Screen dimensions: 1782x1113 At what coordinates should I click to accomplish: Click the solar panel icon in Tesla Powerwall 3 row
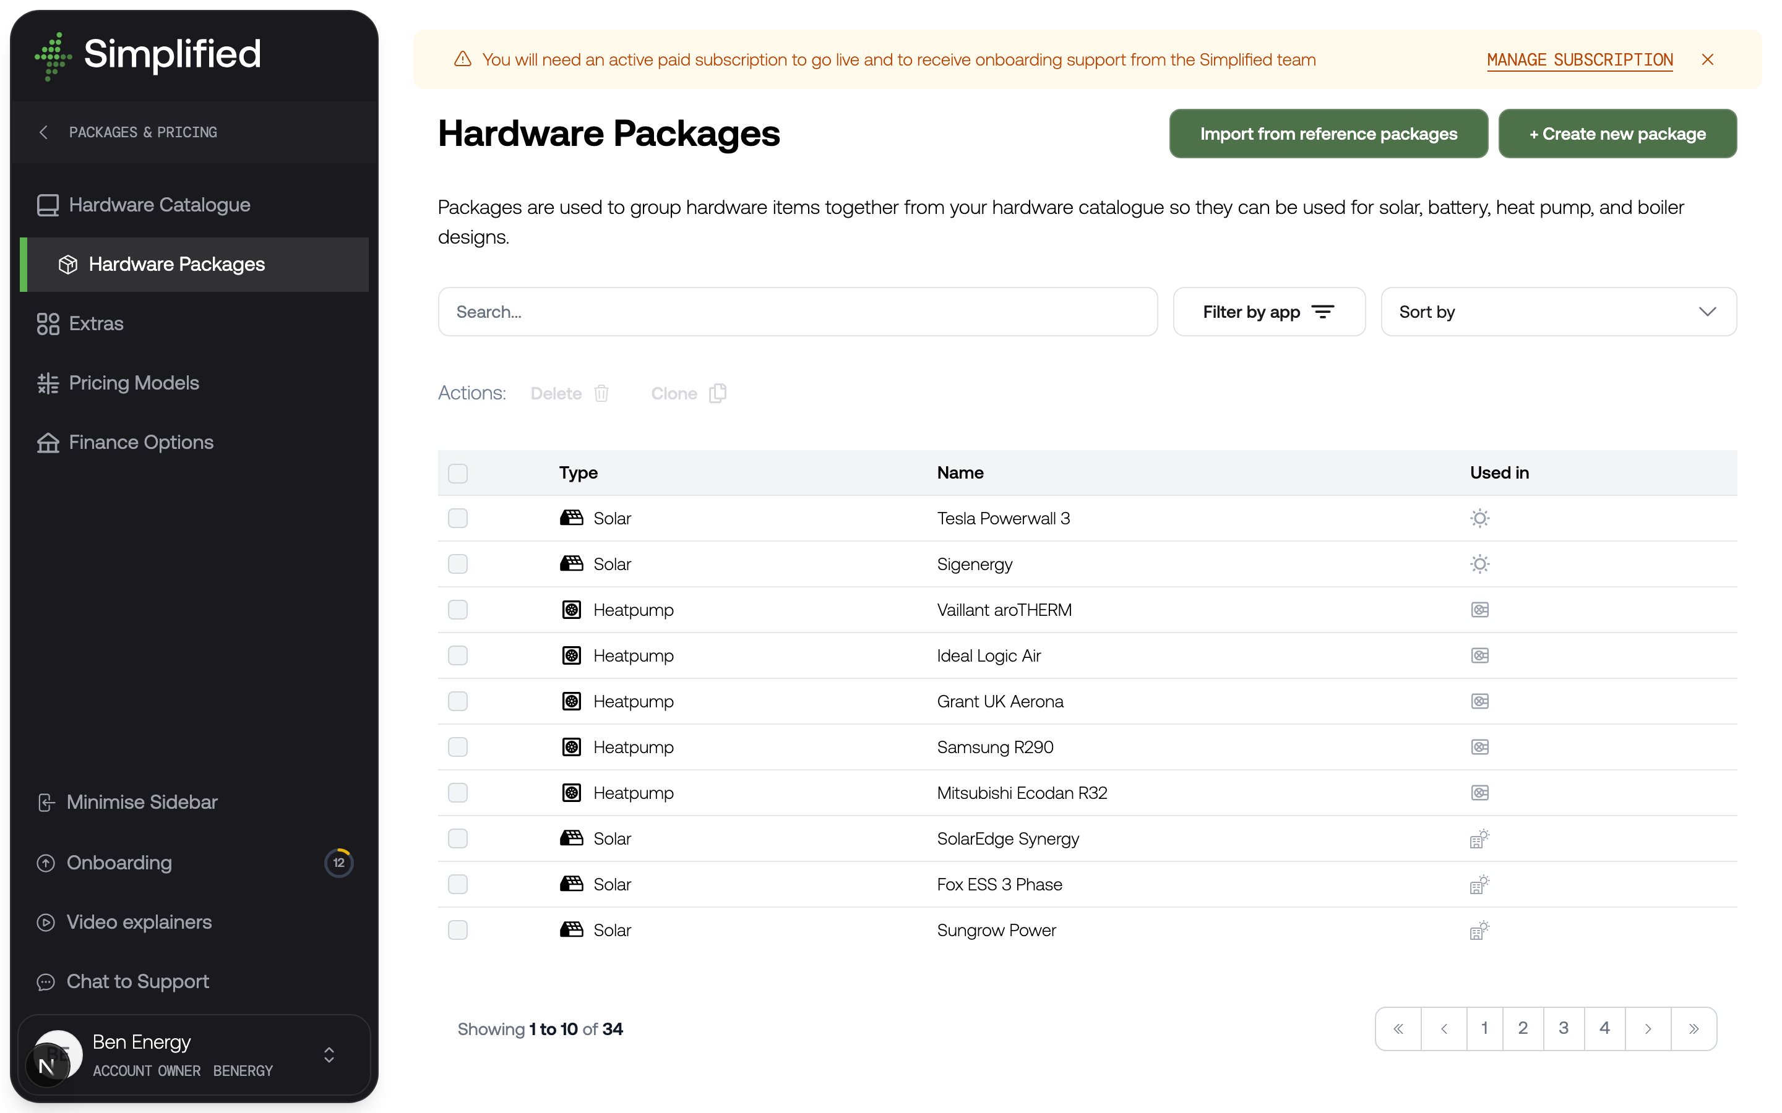572,518
